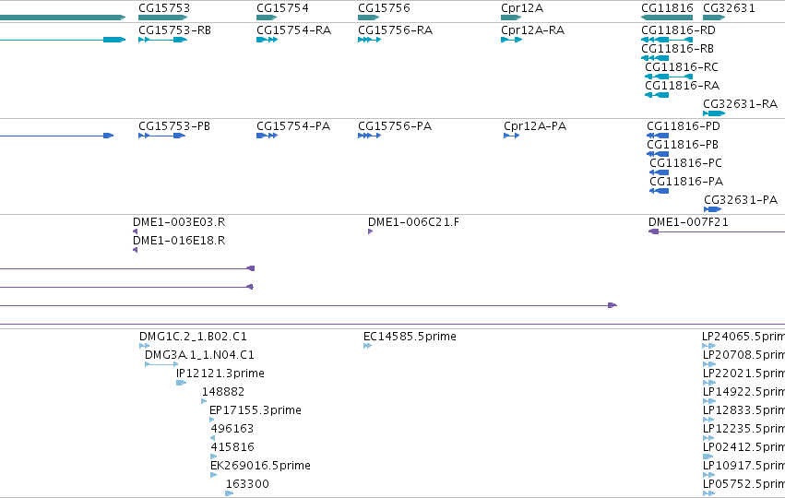Viewport: 785px width, 498px height.
Task: Select the CG15753 gene feature
Action: point(162,18)
